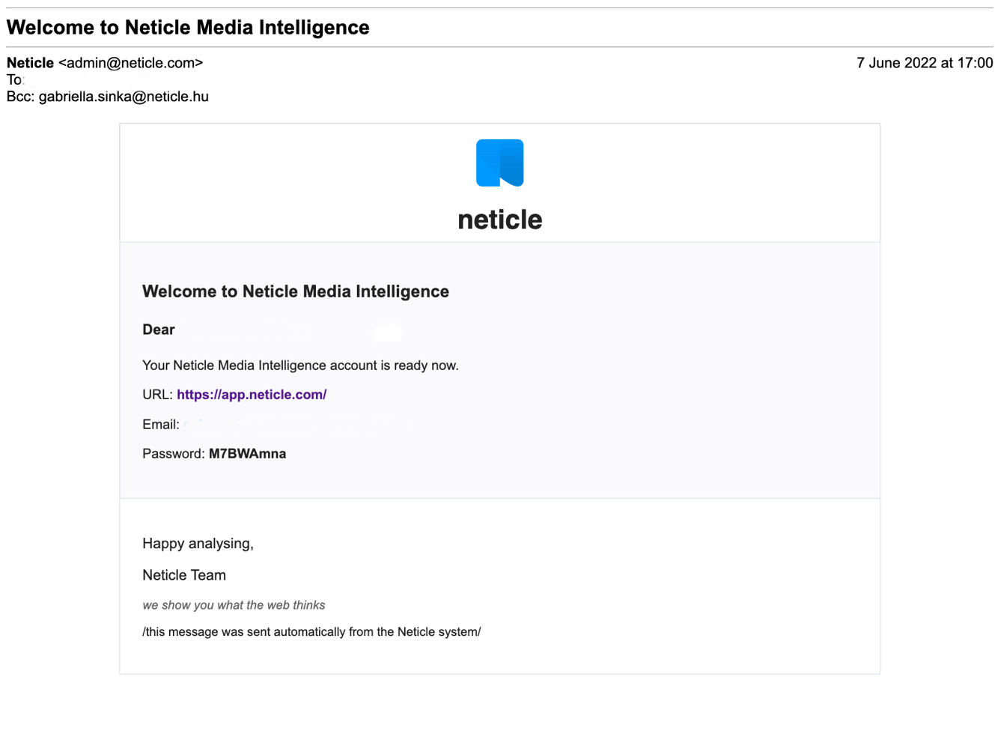Click the date 7 June 2022 timestamp

pyautogui.click(x=925, y=63)
